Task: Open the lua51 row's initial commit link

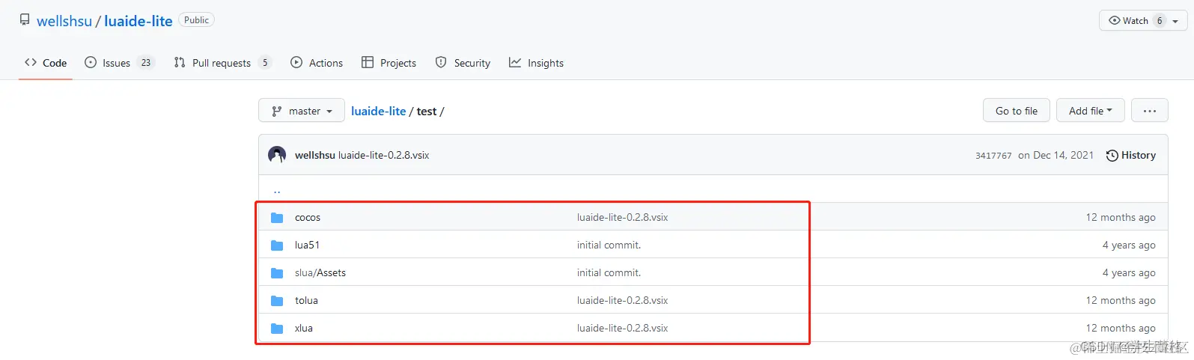Action: pos(609,245)
